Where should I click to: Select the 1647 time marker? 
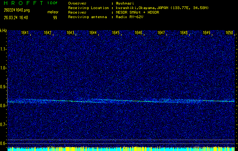tap(161, 33)
